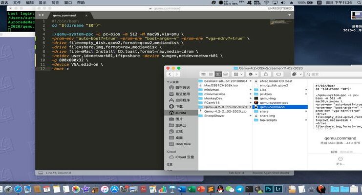
Task: Select aurora in Finder sidebar
Action: tap(181, 113)
